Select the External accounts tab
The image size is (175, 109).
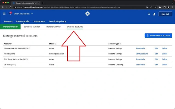tap(75, 27)
